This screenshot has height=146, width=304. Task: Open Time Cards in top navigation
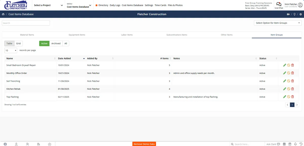(x=160, y=5)
